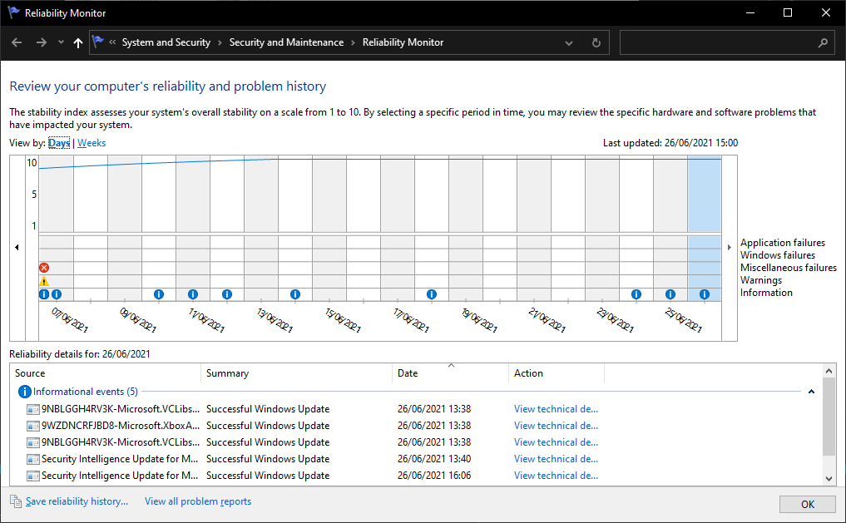Click the Back arrow in navigation bar
Viewport: 846px width, 523px height.
[x=17, y=42]
